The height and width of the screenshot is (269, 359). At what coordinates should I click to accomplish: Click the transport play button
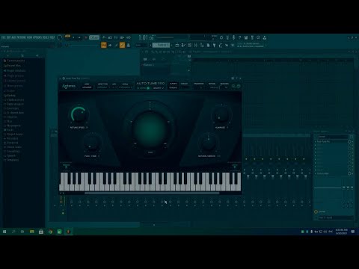[x=73, y=37]
